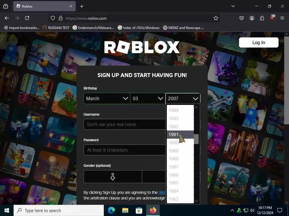Open the Firefox hamburger menu
This screenshot has width=289, height=216.
[x=282, y=18]
